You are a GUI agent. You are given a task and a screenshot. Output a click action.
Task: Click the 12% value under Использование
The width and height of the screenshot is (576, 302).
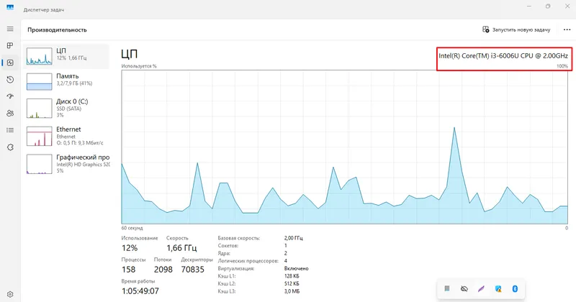click(x=130, y=248)
